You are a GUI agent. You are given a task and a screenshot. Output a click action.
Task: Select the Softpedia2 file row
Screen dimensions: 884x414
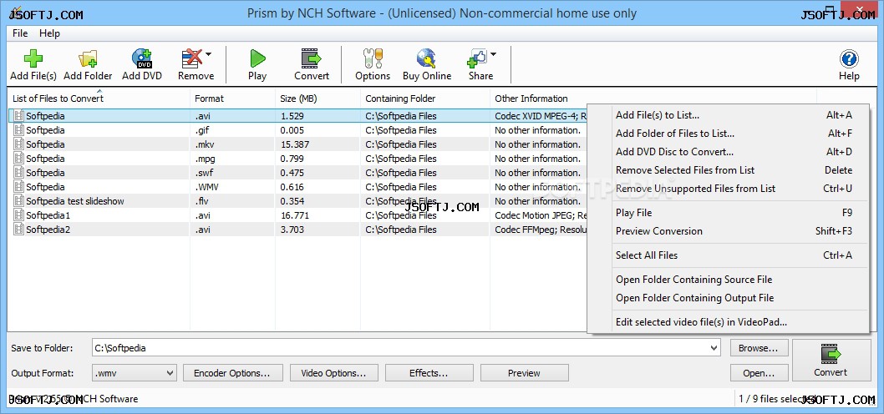click(x=297, y=230)
